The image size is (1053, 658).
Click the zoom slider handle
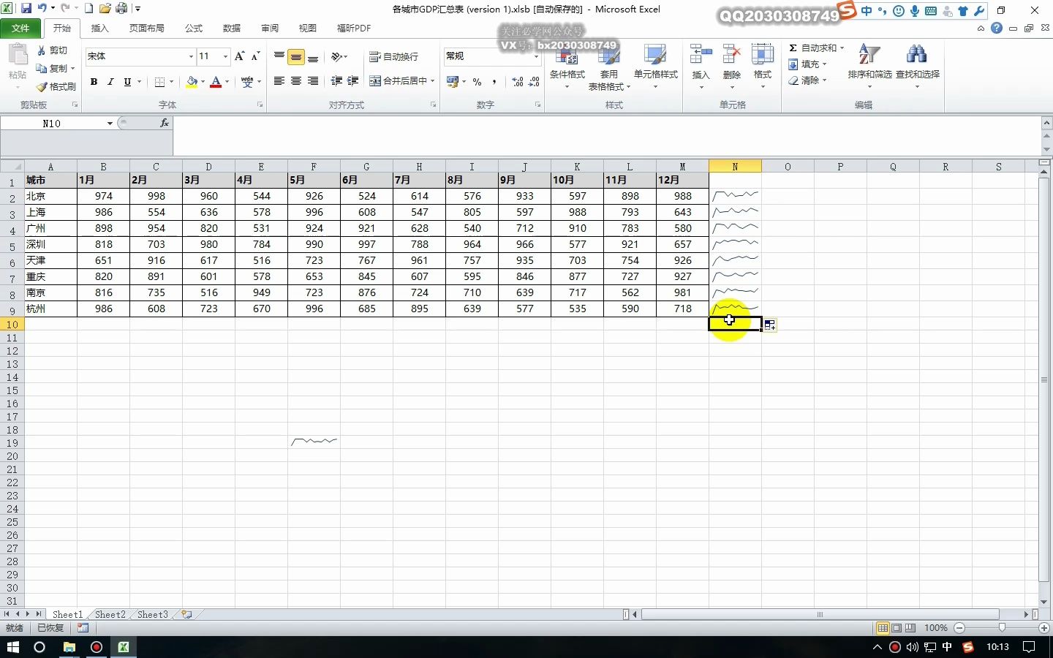pyautogui.click(x=1002, y=628)
